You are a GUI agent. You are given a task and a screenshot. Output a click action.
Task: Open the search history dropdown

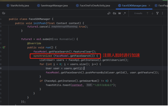click(x=4, y=13)
